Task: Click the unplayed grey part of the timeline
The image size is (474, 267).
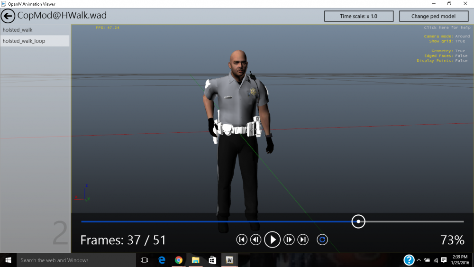Action: coord(414,221)
